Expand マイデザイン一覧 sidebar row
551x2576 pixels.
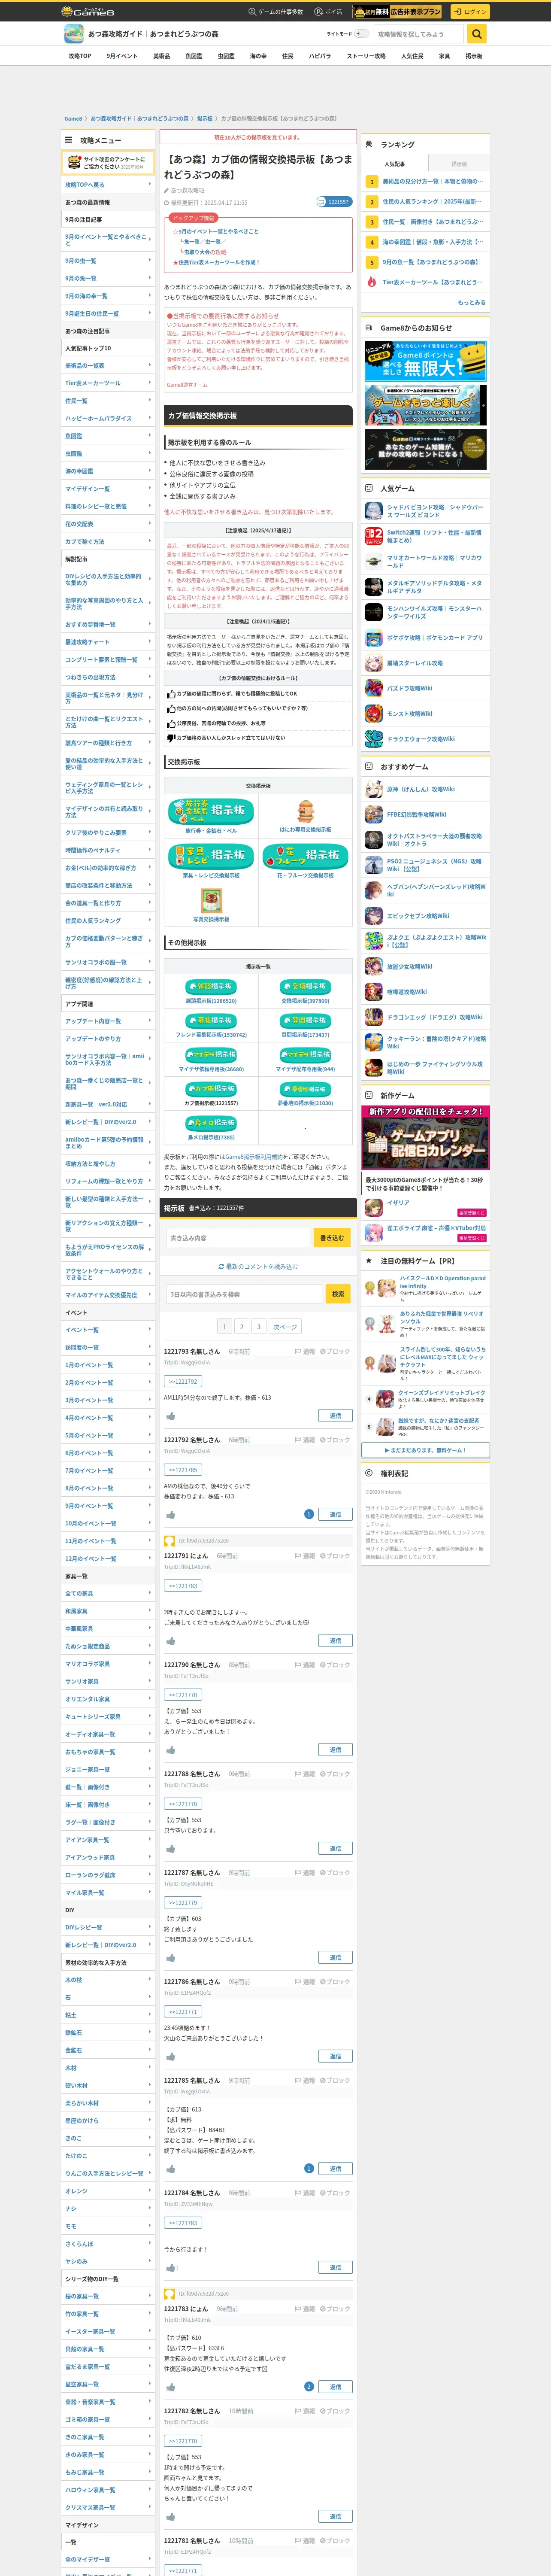(108, 489)
